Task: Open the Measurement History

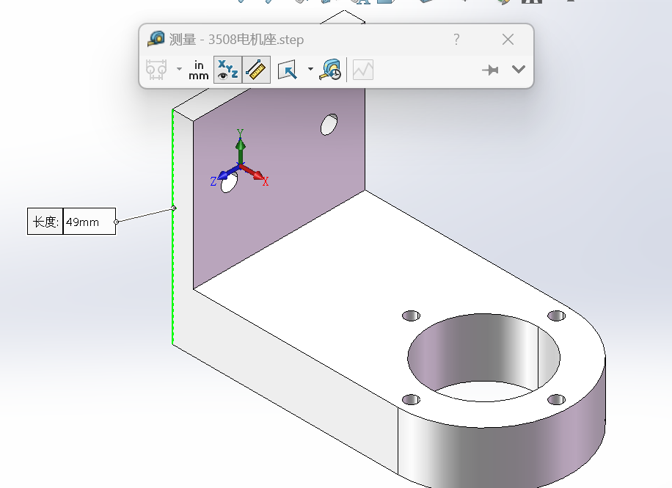Action: click(330, 70)
